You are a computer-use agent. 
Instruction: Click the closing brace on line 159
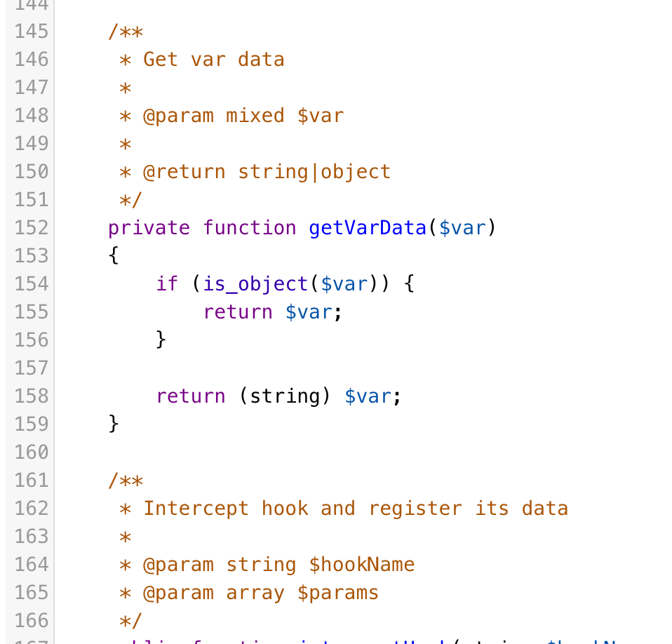tap(114, 424)
